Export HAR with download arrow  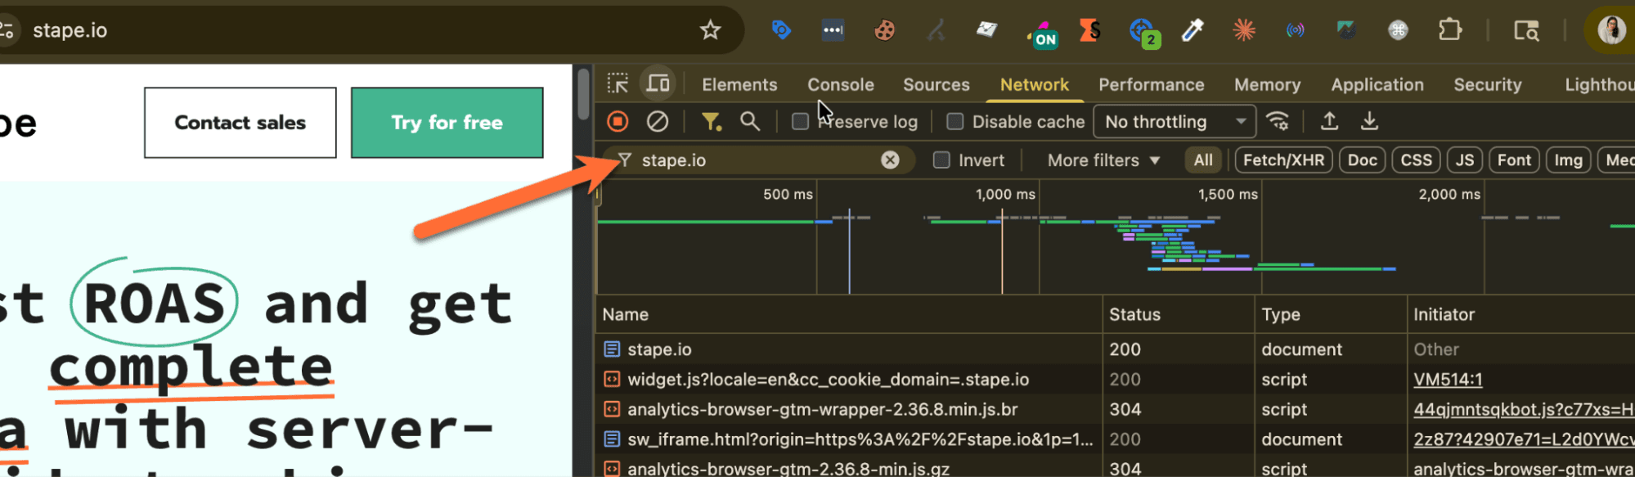click(1369, 122)
